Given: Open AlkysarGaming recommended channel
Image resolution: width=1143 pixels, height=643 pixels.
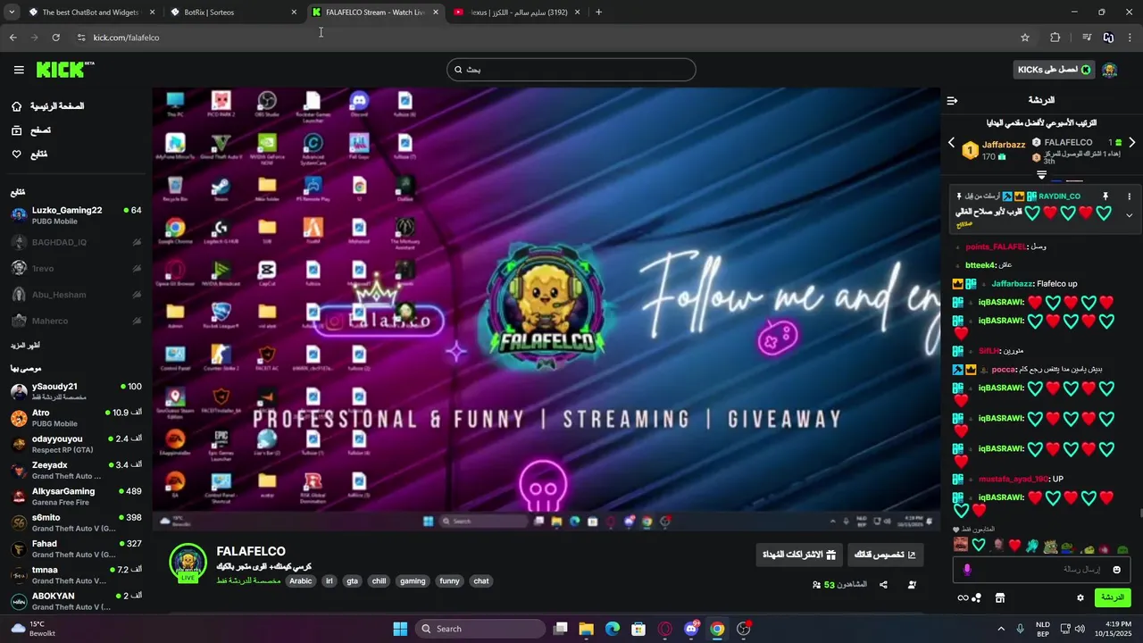Looking at the screenshot, I should pyautogui.click(x=76, y=496).
